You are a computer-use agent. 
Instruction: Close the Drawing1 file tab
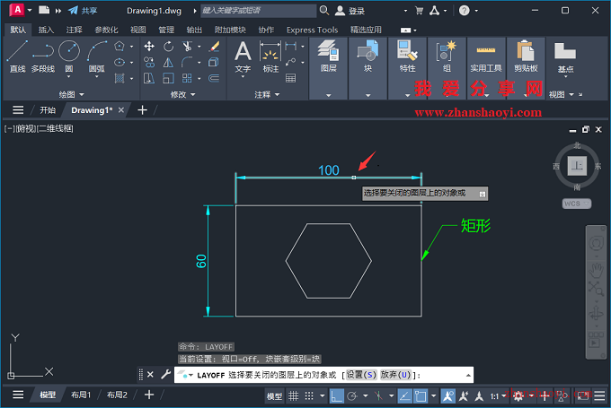(121, 110)
